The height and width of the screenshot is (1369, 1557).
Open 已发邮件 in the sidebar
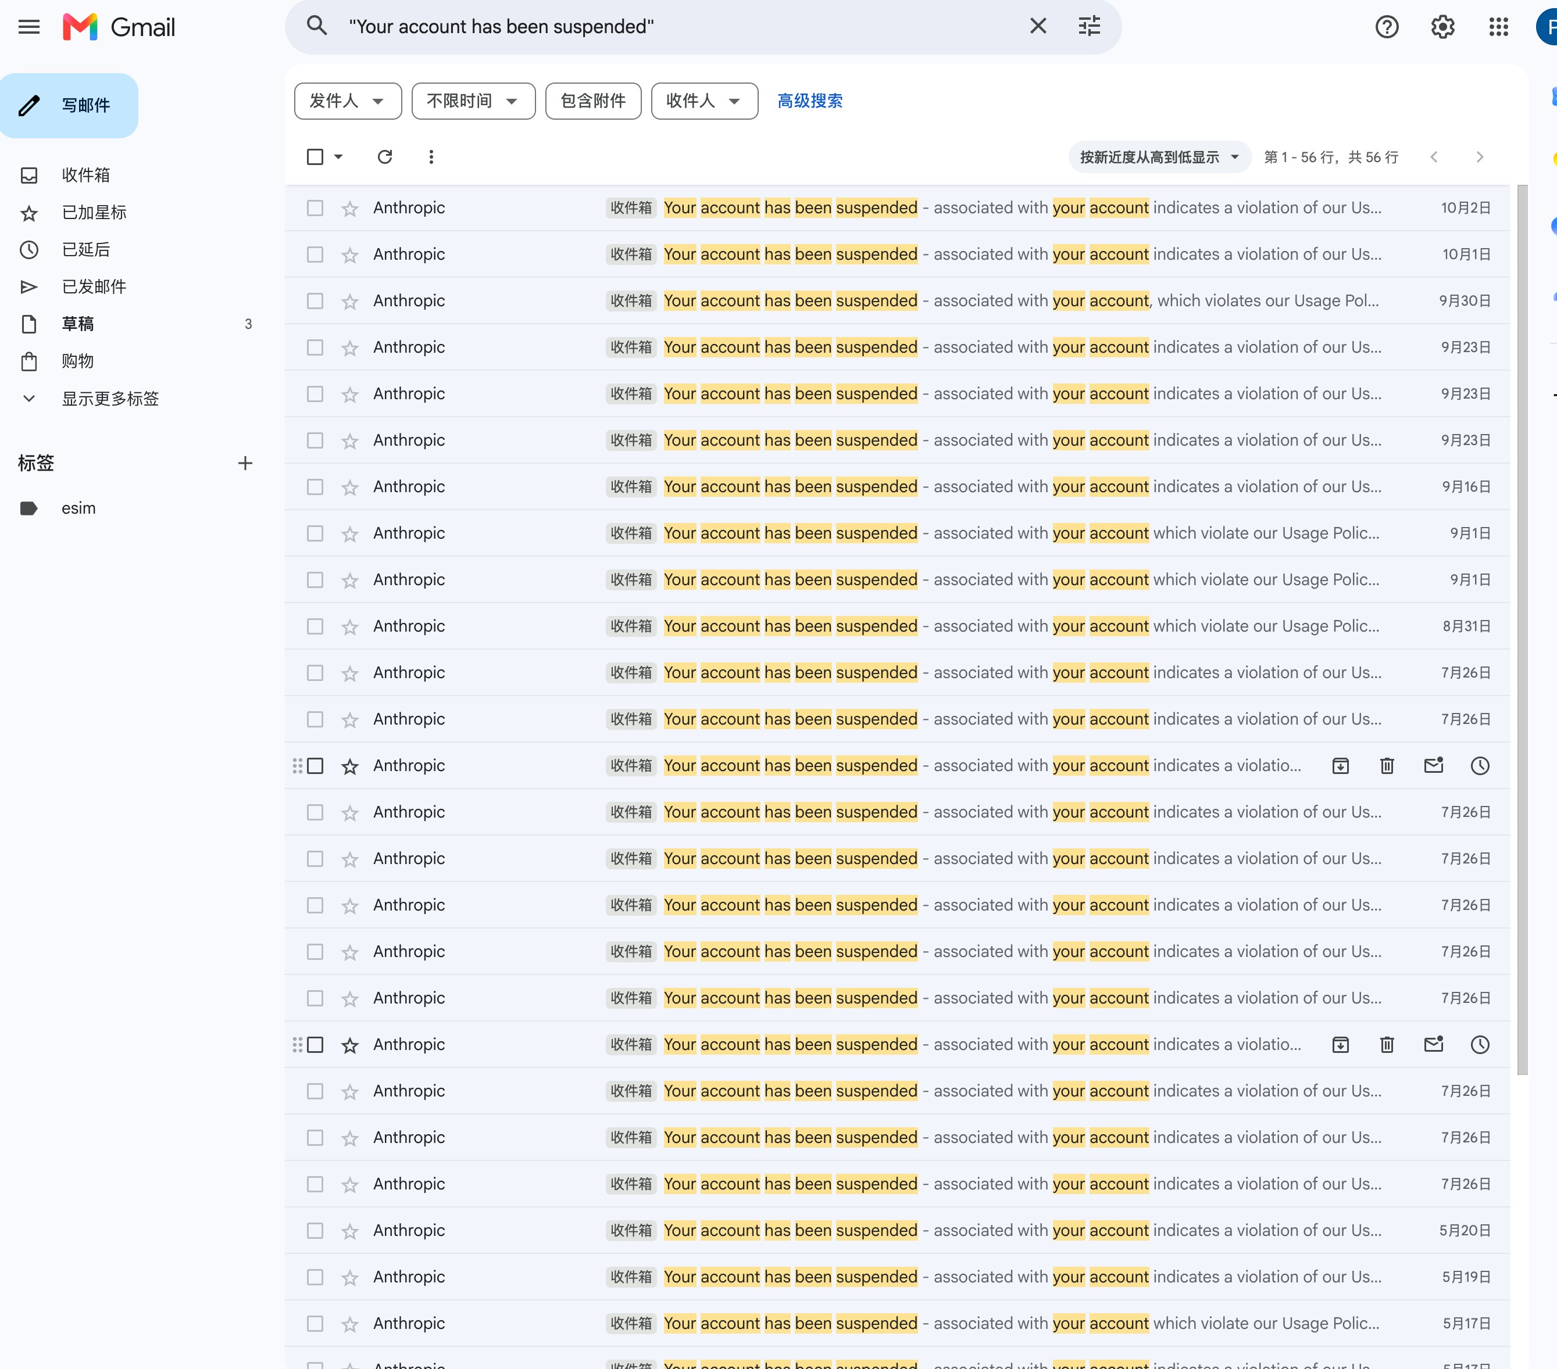click(94, 286)
